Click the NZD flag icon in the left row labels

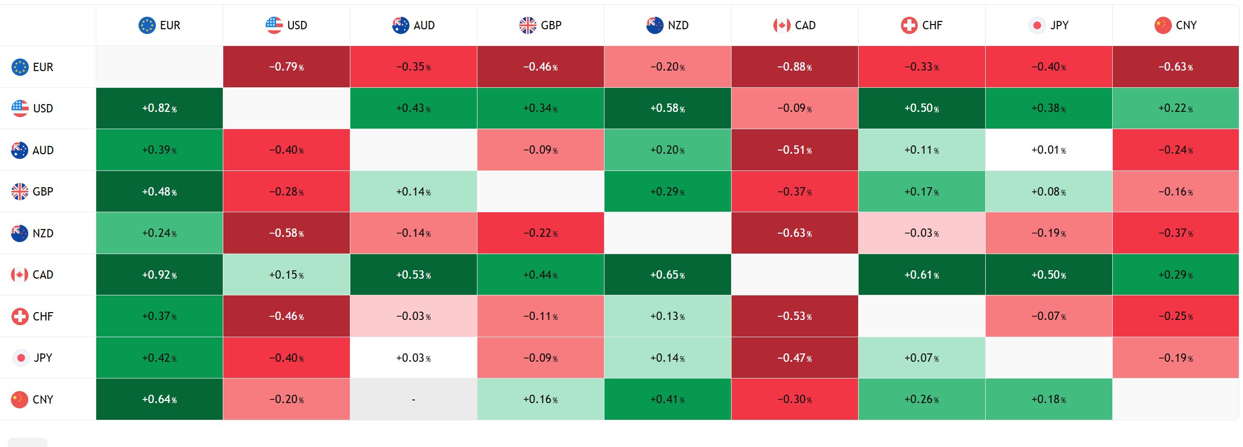click(x=20, y=233)
